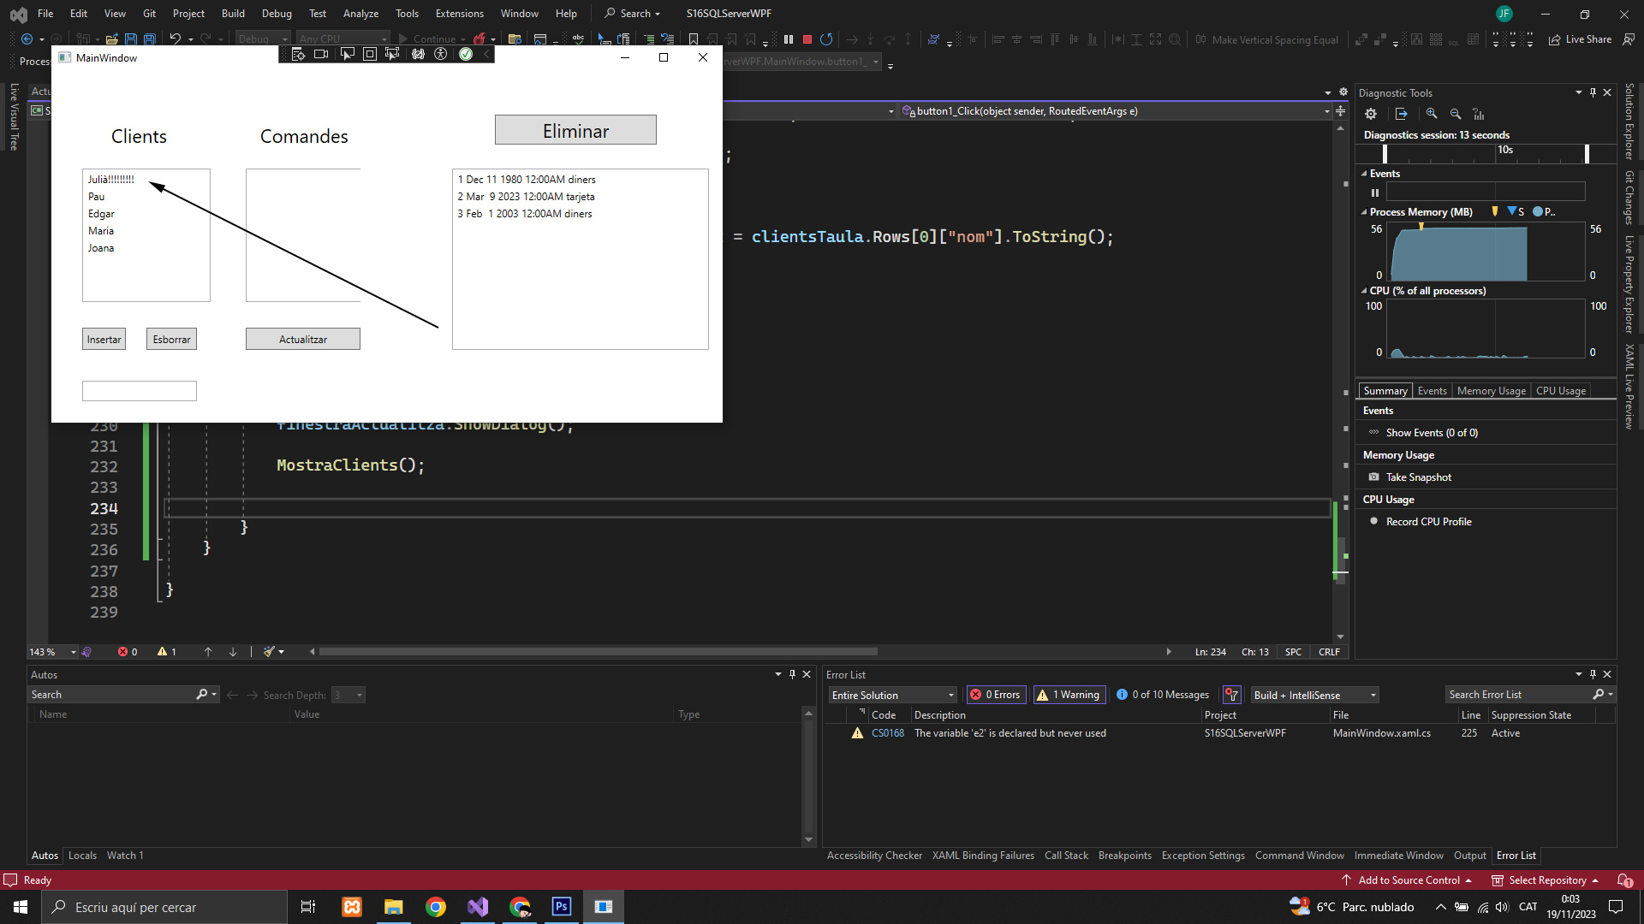Pause the diagnostic Events recording

point(1375,192)
